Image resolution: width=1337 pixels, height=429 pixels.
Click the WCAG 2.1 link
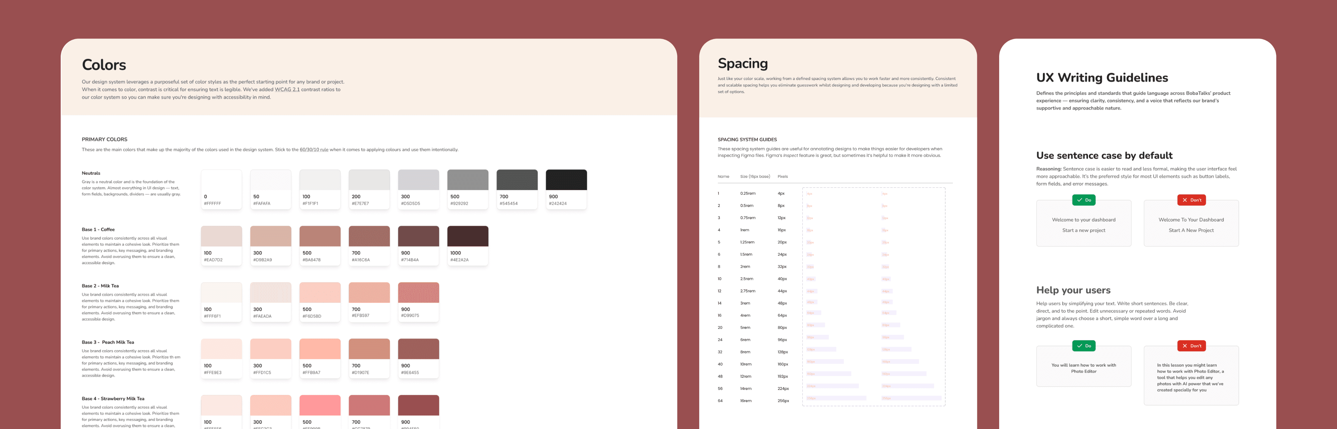pos(287,90)
